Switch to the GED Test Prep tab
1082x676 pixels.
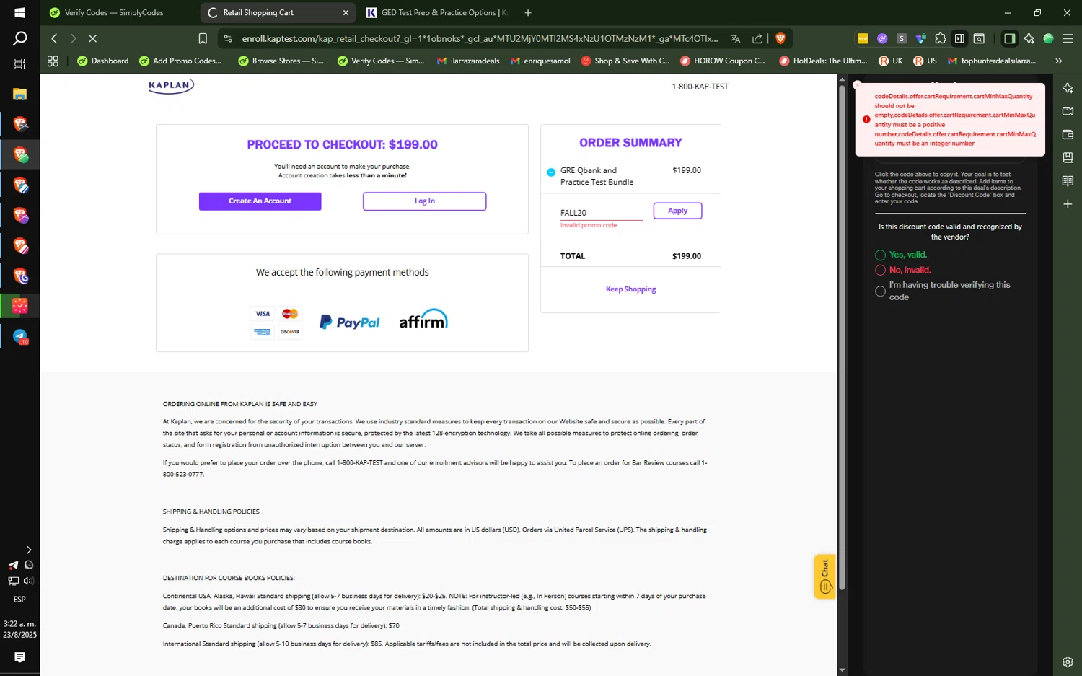(x=438, y=12)
